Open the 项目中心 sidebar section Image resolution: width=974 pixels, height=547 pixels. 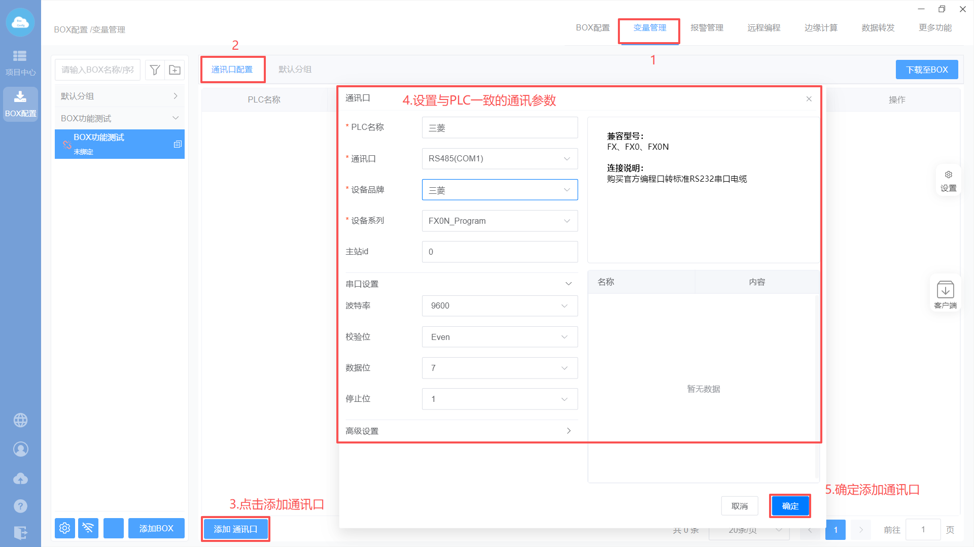[20, 62]
